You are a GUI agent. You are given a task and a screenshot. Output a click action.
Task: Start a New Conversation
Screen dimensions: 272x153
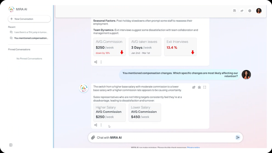[x=29, y=19]
